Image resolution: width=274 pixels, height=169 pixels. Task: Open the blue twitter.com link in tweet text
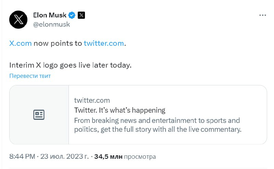pyautogui.click(x=103, y=43)
